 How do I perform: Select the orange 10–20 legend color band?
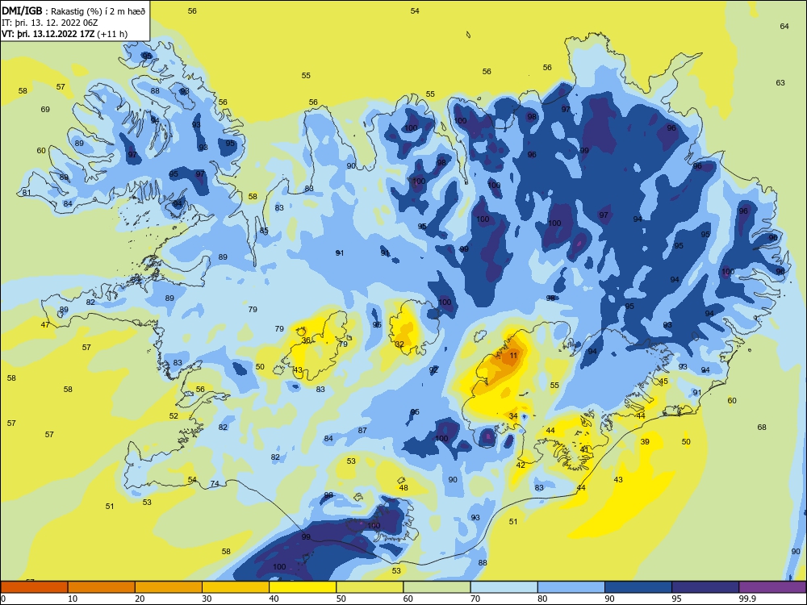102,587
